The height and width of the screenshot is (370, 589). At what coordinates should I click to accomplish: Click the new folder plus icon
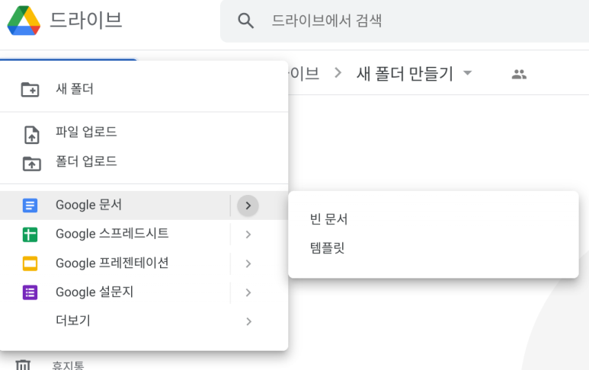pos(30,90)
